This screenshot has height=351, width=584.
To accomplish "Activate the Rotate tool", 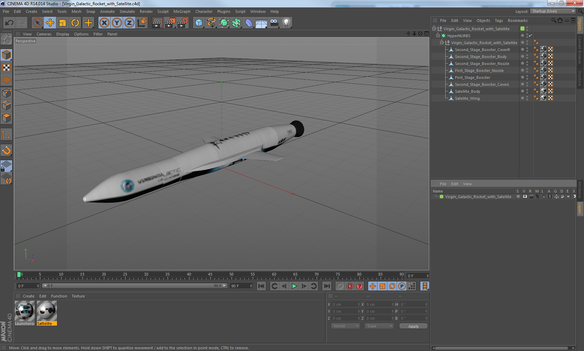I will pyautogui.click(x=75, y=23).
